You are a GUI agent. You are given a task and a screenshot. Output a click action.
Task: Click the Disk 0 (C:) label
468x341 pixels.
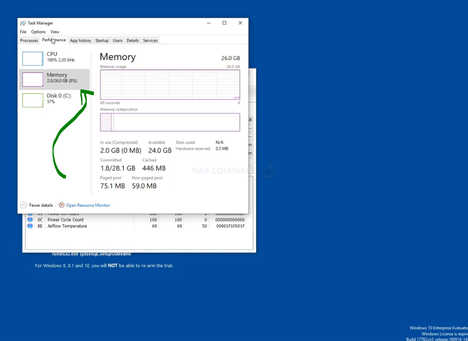[x=59, y=96]
